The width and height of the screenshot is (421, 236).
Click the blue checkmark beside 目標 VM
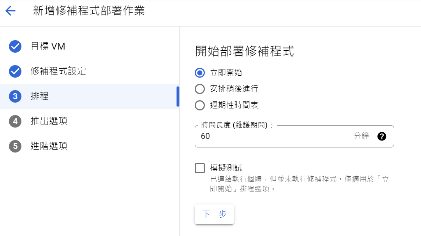click(x=15, y=46)
